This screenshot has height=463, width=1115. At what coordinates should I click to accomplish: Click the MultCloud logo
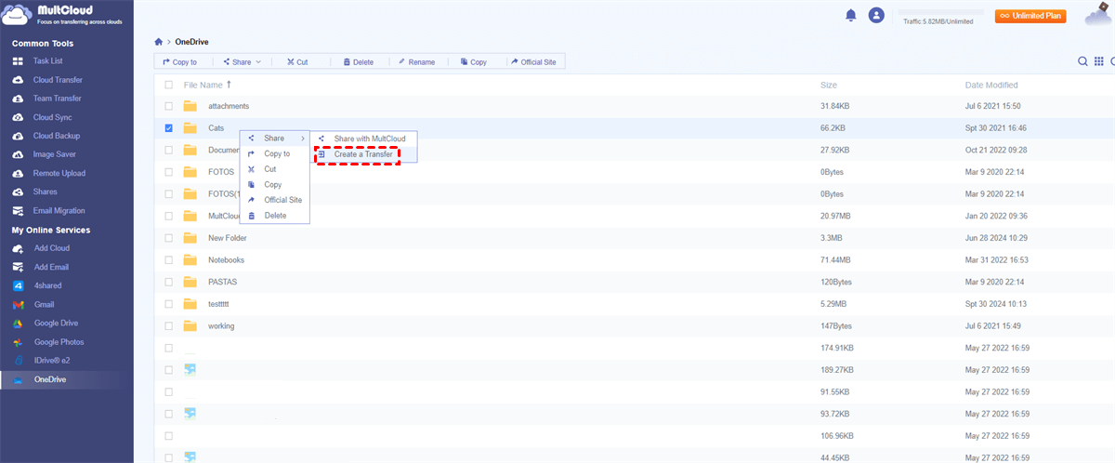coord(59,16)
